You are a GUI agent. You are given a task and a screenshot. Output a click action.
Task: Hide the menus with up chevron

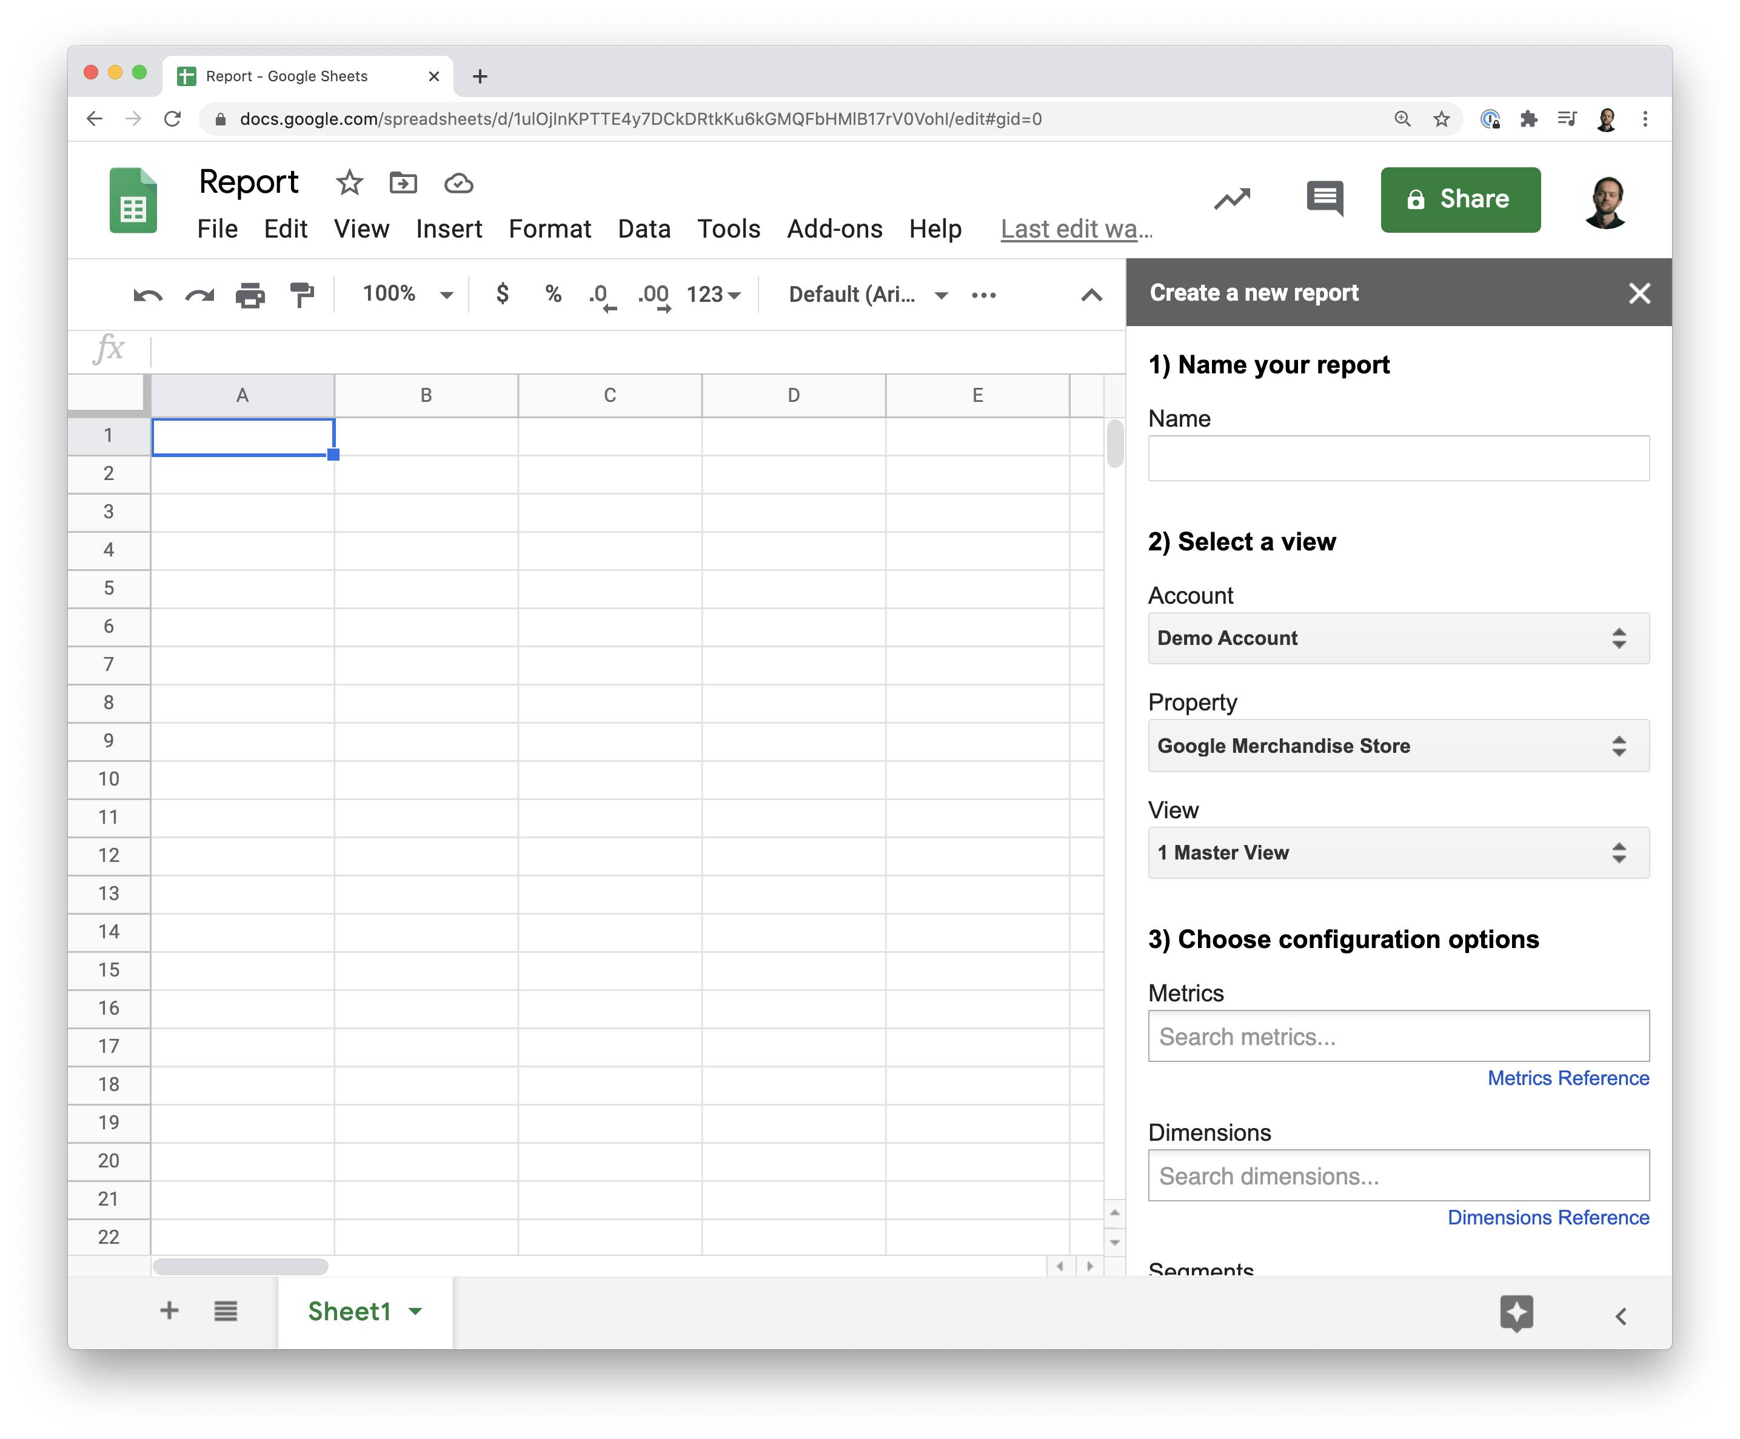click(1091, 295)
